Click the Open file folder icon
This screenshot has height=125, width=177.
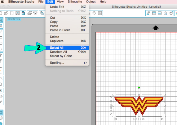coord(6,13)
